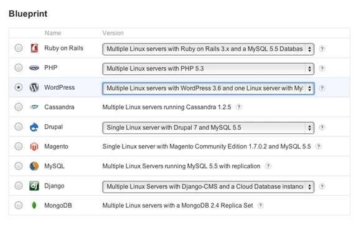This screenshot has height=237, width=361.
Task: Select the MongoDB radio button
Action: [19, 205]
